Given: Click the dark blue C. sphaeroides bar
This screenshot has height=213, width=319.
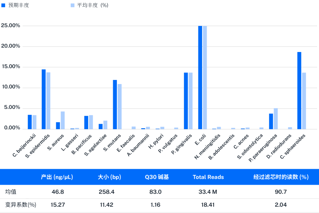Looking at the screenshot, I should tap(299, 90).
